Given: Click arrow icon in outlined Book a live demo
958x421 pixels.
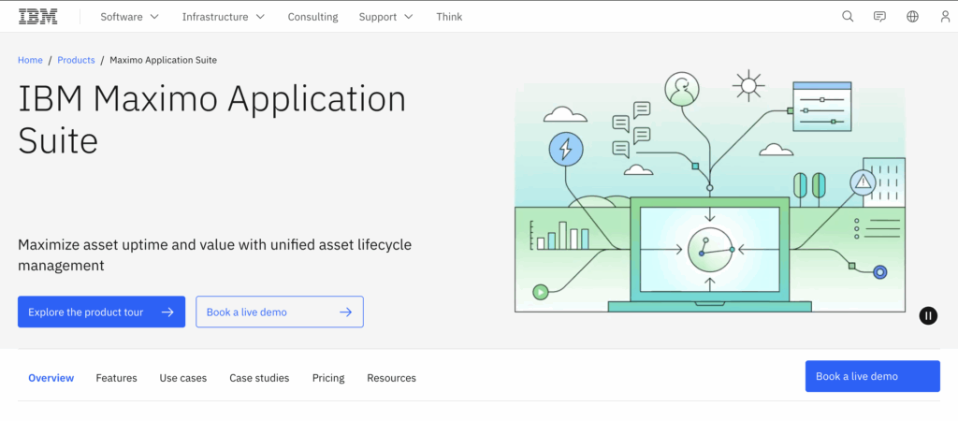Looking at the screenshot, I should point(346,312).
